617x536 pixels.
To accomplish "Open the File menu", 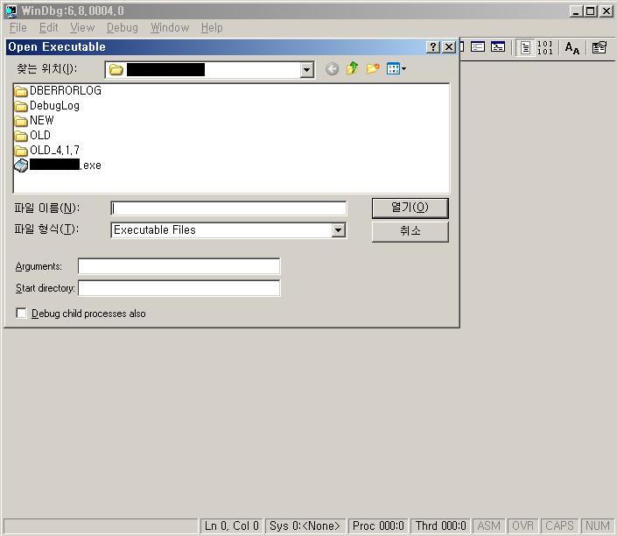I will [x=18, y=27].
